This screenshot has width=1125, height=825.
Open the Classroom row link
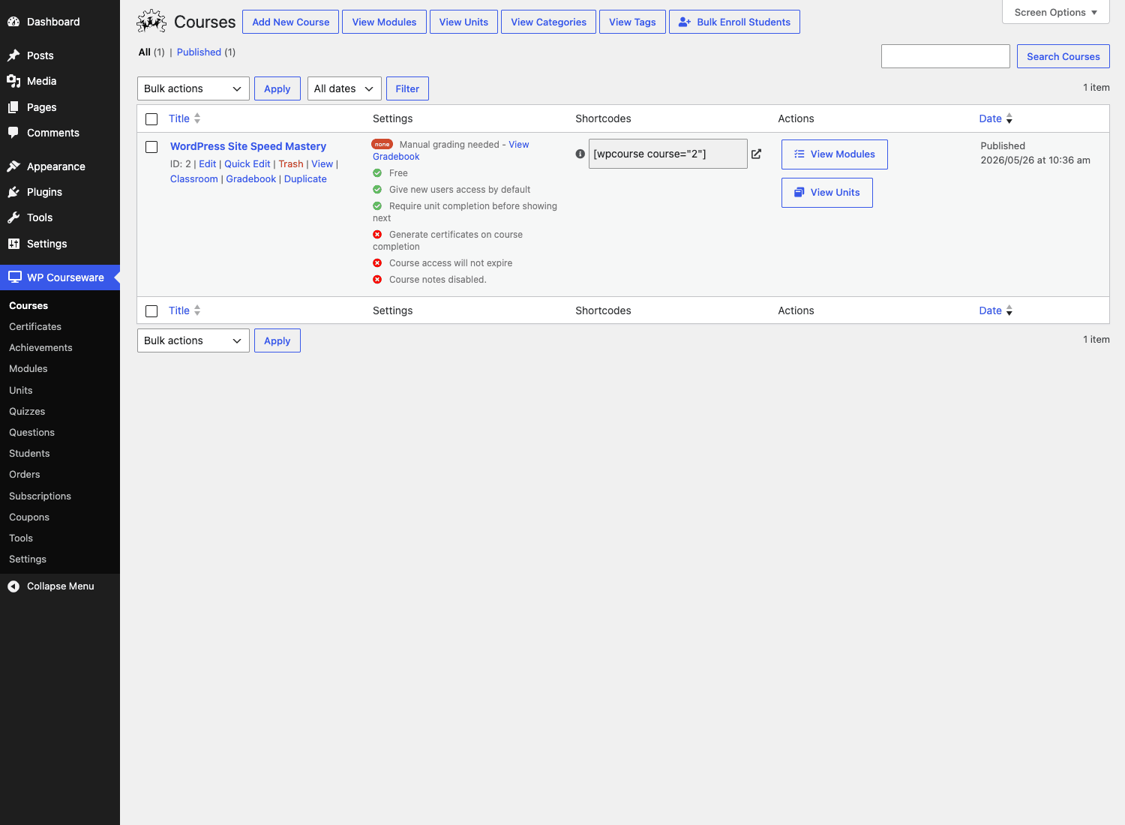coord(194,179)
